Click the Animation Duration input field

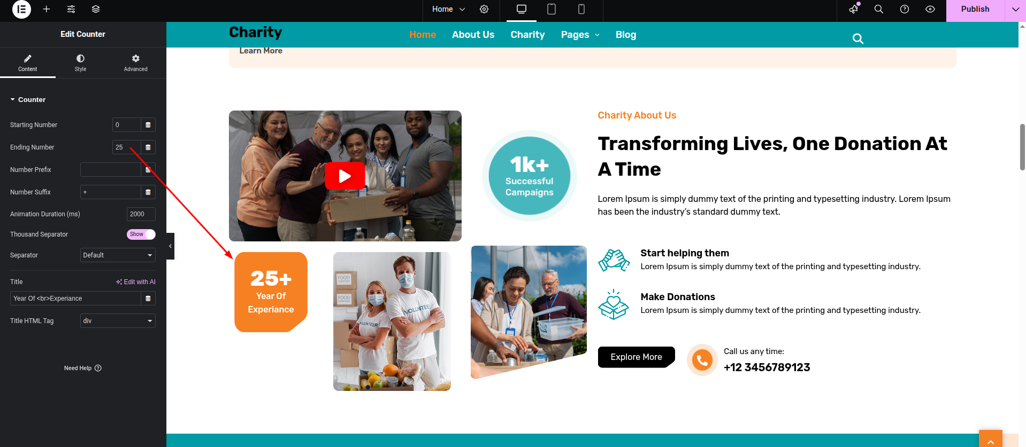point(141,214)
